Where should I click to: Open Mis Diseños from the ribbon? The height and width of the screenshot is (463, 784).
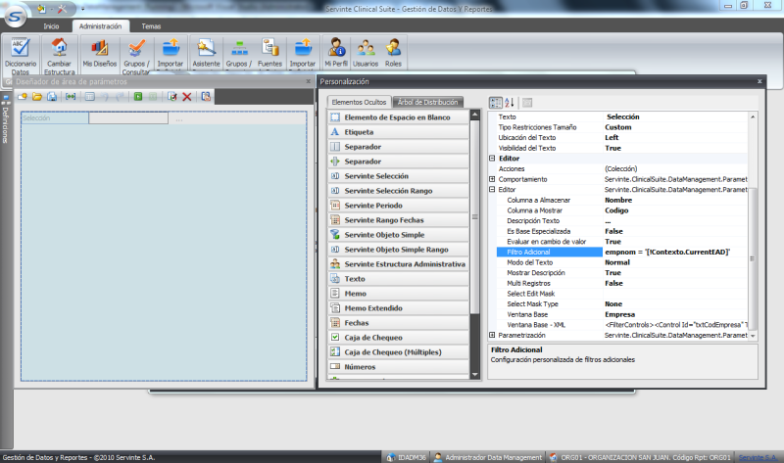pyautogui.click(x=98, y=54)
